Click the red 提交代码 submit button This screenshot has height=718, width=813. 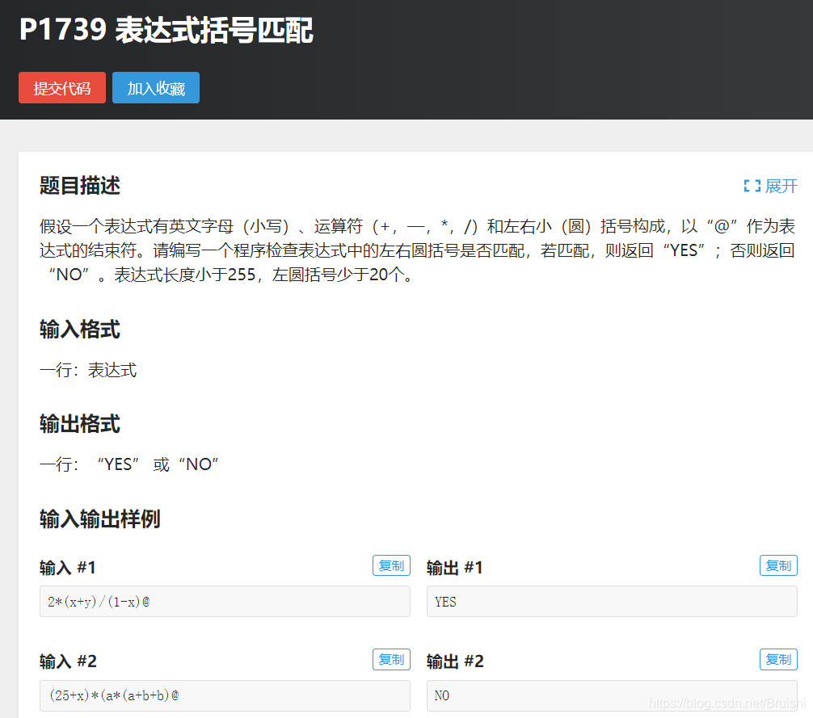pyautogui.click(x=62, y=87)
